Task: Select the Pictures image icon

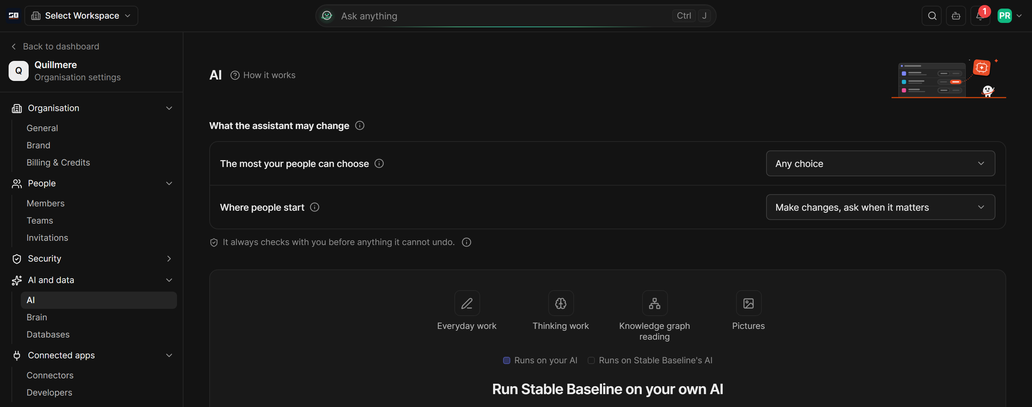Action: 748,303
